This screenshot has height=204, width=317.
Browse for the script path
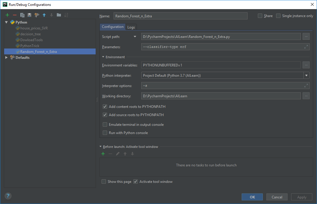pos(306,36)
